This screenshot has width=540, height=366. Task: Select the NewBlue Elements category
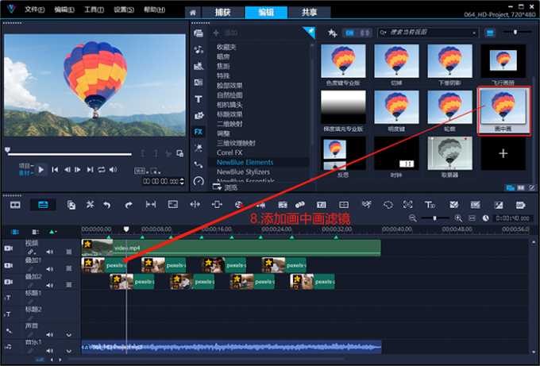(258, 162)
